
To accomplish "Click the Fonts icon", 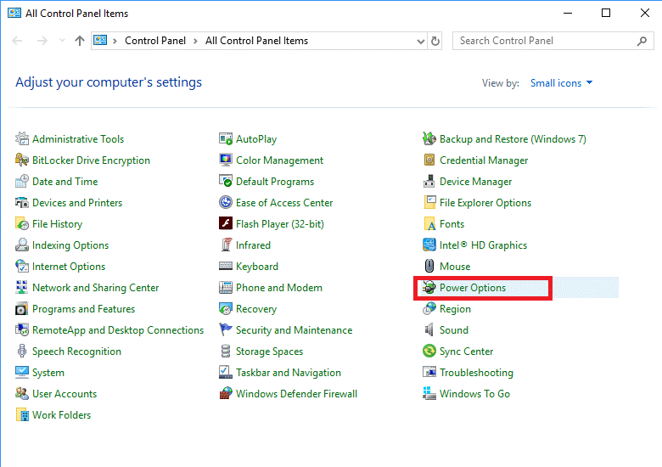I will pyautogui.click(x=429, y=224).
